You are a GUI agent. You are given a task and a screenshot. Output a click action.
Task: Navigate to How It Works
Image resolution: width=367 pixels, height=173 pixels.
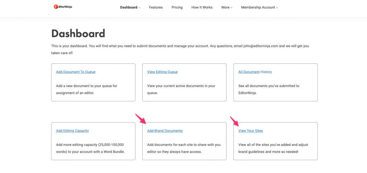click(x=202, y=8)
